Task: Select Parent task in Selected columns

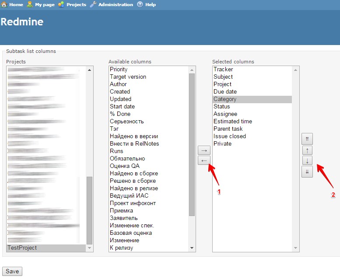Action: (x=252, y=129)
